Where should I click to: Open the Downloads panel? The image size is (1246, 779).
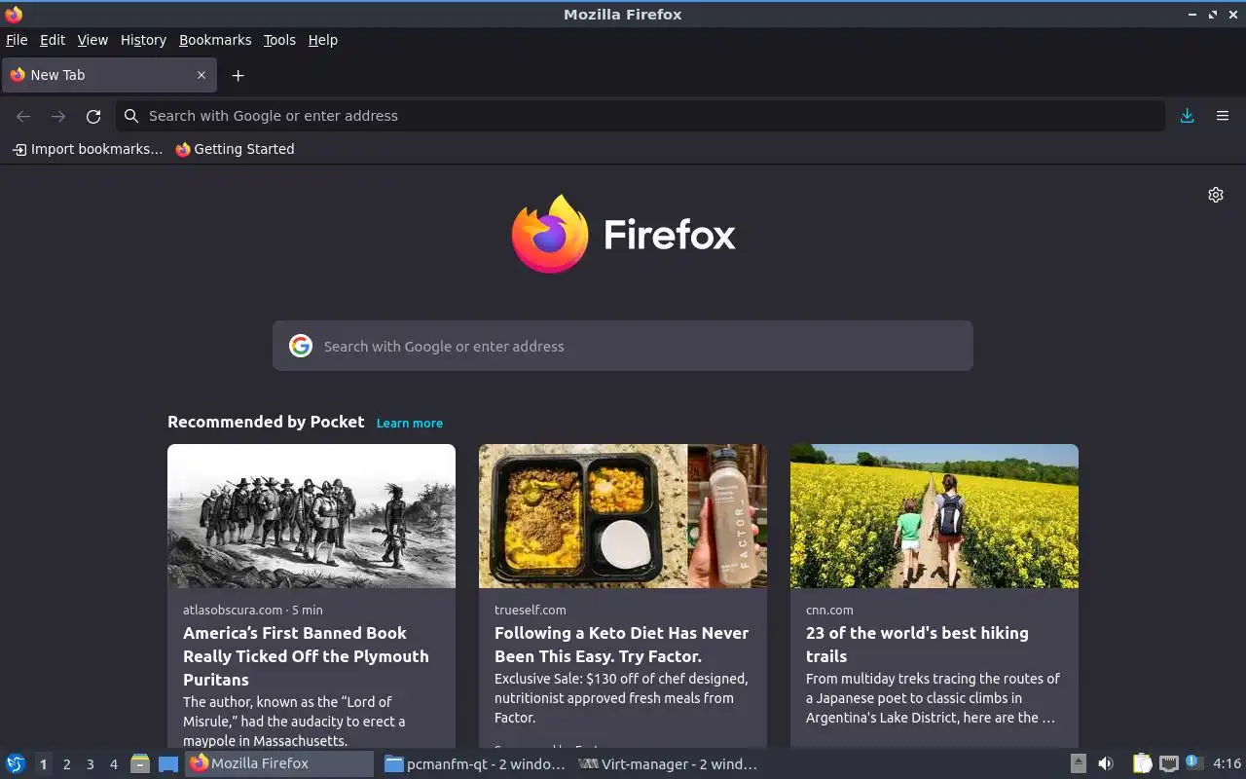pyautogui.click(x=1187, y=116)
